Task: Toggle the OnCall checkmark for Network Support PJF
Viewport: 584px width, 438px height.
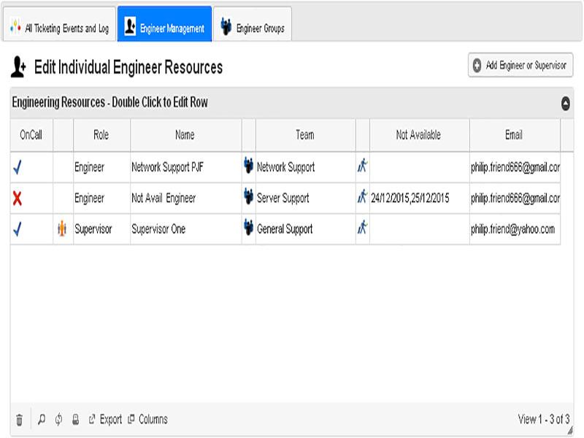Action: [x=18, y=167]
